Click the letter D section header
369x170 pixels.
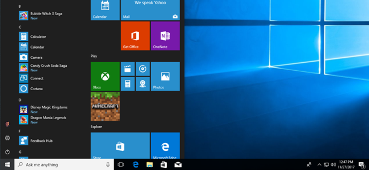[20, 100]
